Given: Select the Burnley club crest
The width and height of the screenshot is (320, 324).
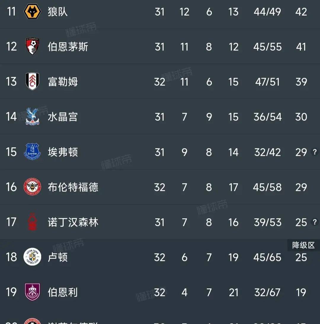Looking at the screenshot, I should point(32,292).
